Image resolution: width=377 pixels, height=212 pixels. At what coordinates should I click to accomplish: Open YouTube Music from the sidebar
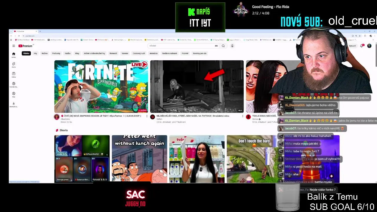[14, 85]
